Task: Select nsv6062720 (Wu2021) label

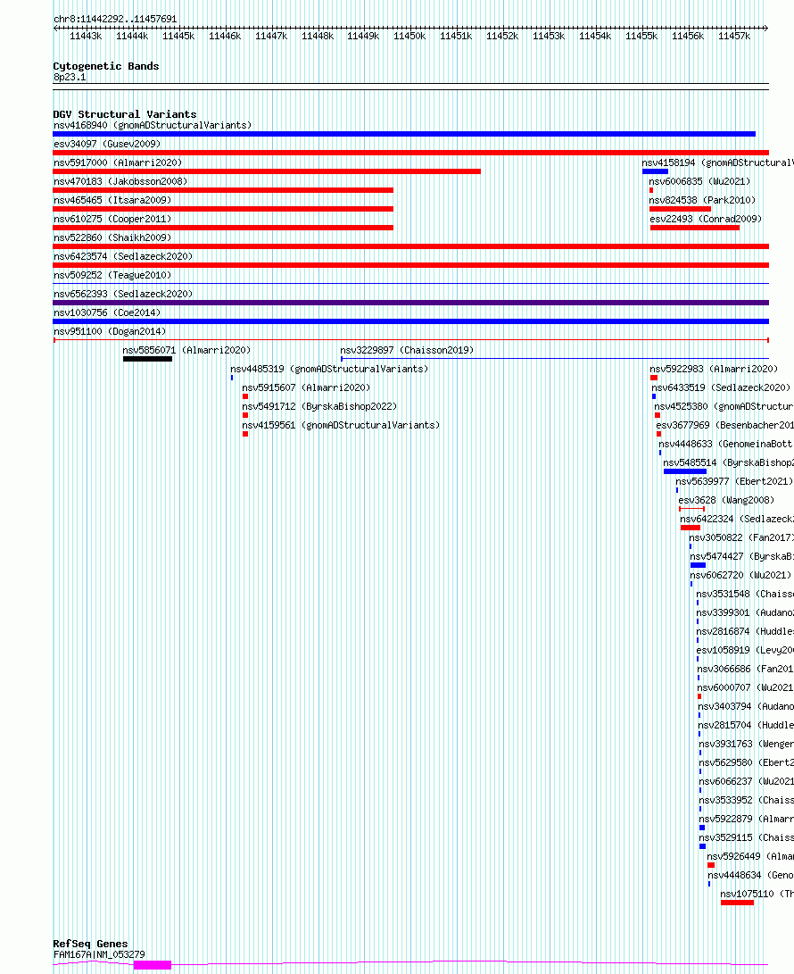Action: tap(740, 575)
